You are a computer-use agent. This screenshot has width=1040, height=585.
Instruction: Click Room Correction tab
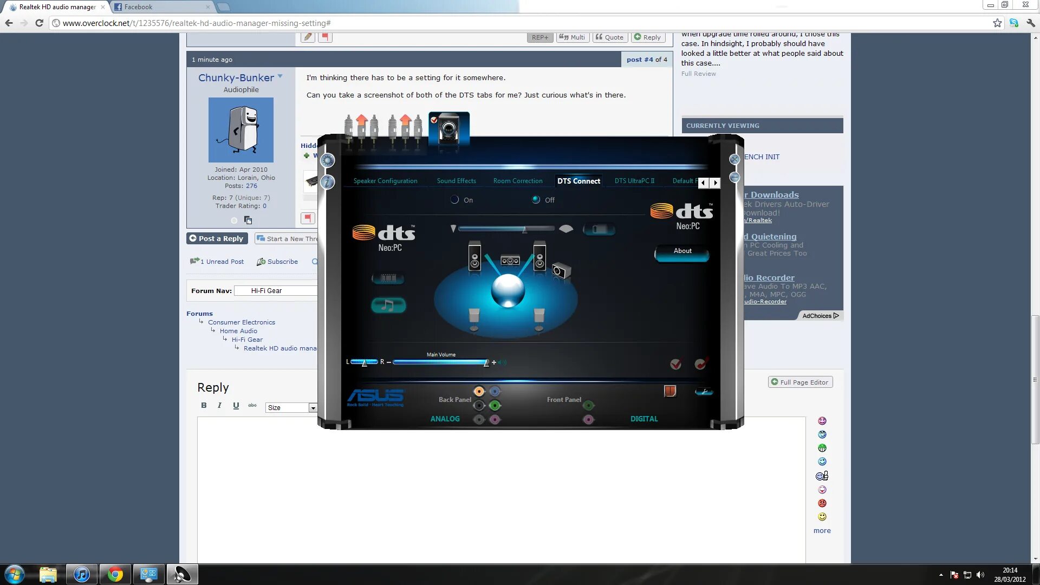pos(518,181)
